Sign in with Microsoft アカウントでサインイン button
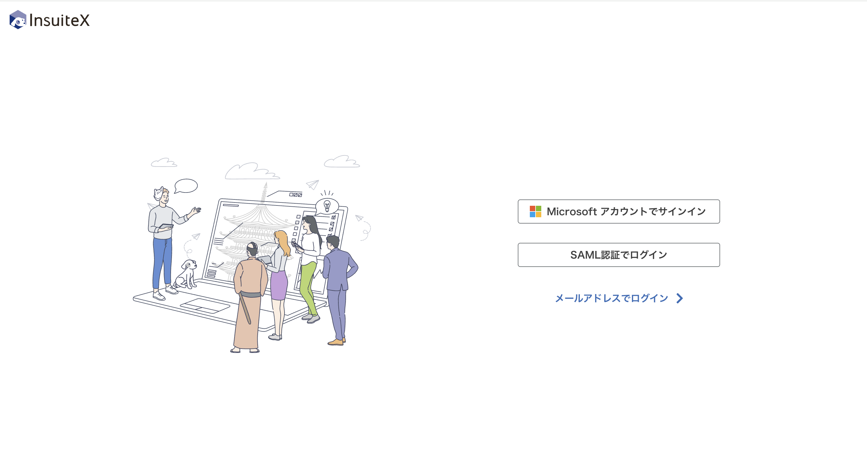 coord(619,211)
